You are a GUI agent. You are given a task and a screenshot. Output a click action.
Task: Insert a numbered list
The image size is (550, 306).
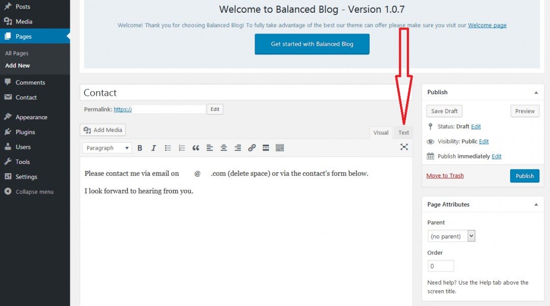pos(182,148)
